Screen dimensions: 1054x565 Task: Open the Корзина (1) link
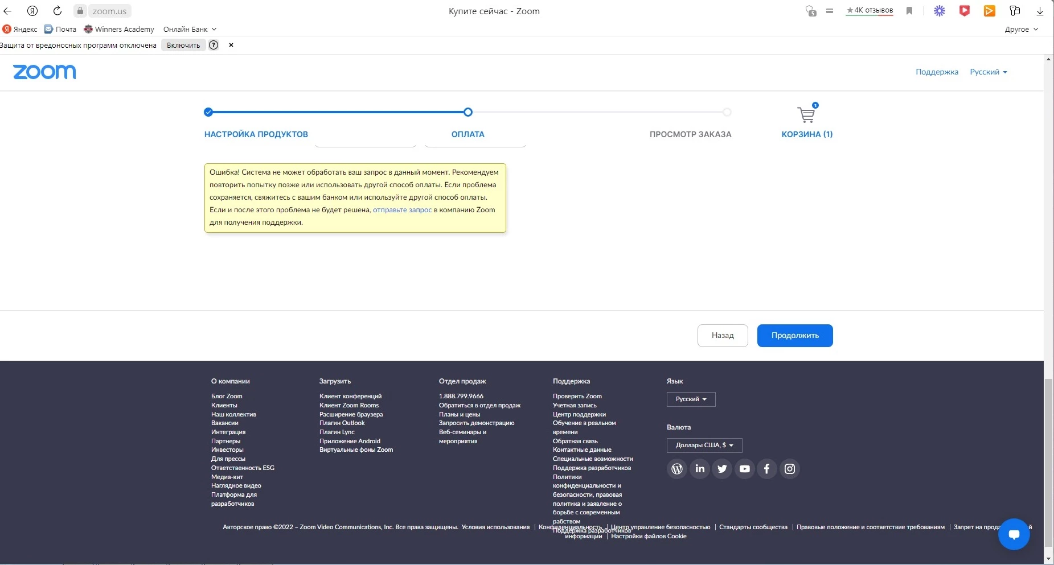(807, 134)
